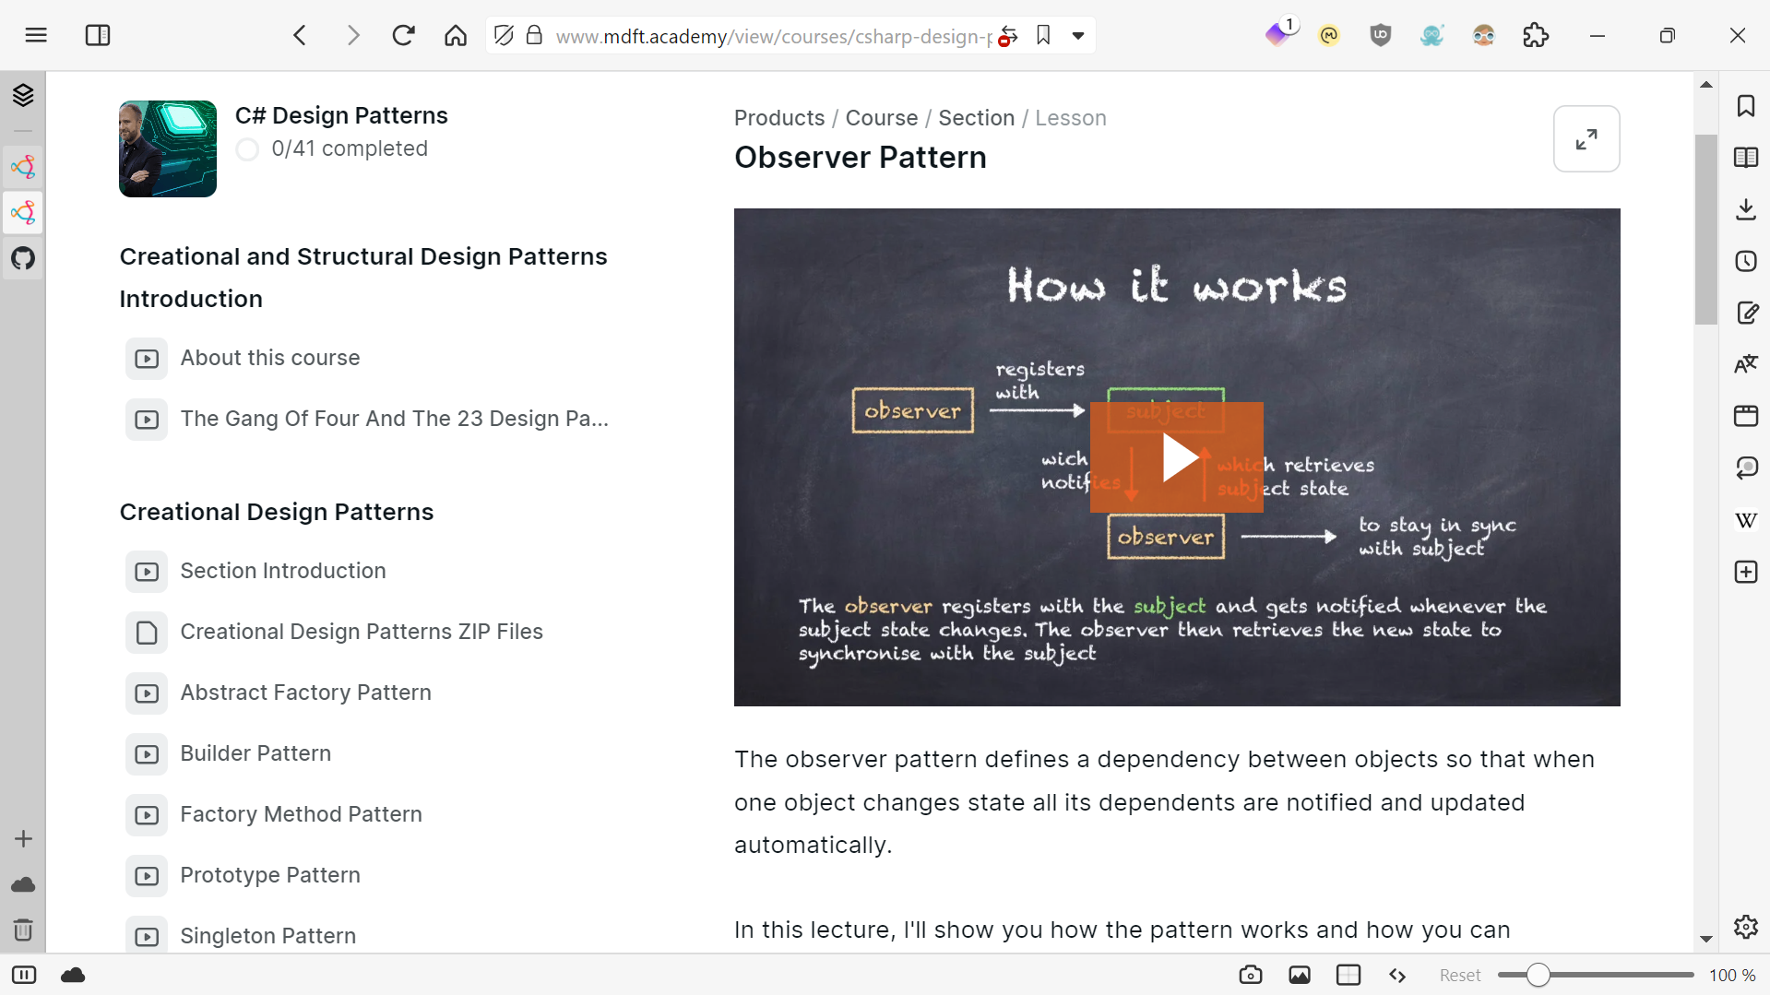Click the capture page camera icon
The image size is (1770, 995).
(1250, 975)
